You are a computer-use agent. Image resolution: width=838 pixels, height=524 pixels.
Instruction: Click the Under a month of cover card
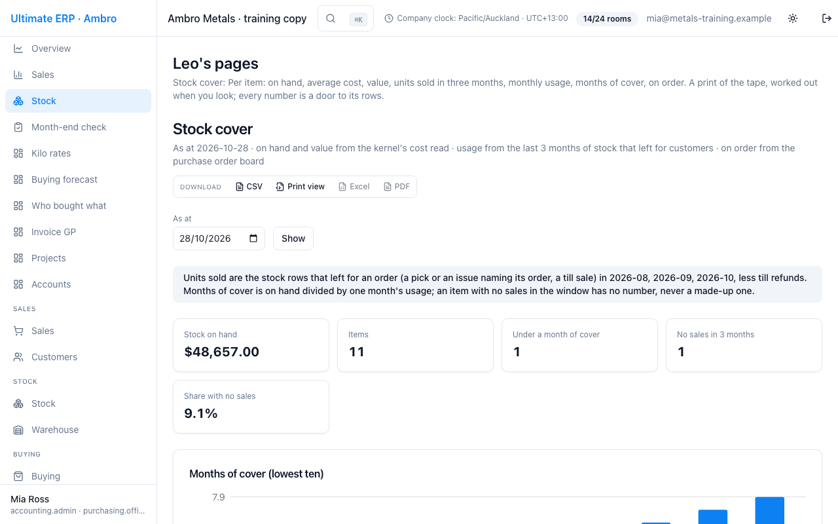(x=579, y=345)
